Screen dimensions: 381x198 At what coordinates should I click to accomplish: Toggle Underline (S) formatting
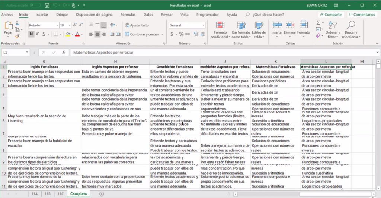[44, 34]
